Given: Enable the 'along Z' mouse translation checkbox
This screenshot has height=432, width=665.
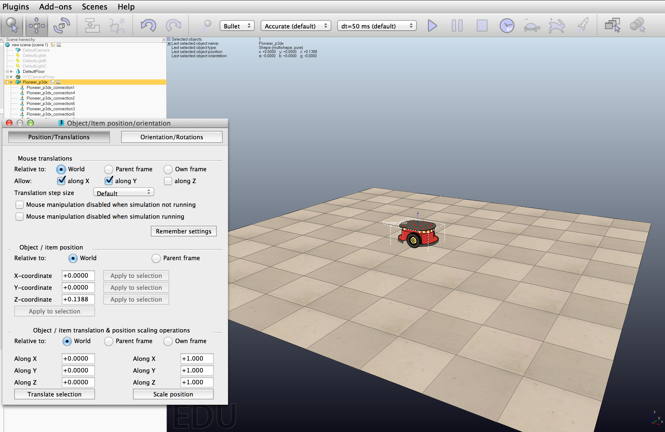Looking at the screenshot, I should click(x=168, y=181).
